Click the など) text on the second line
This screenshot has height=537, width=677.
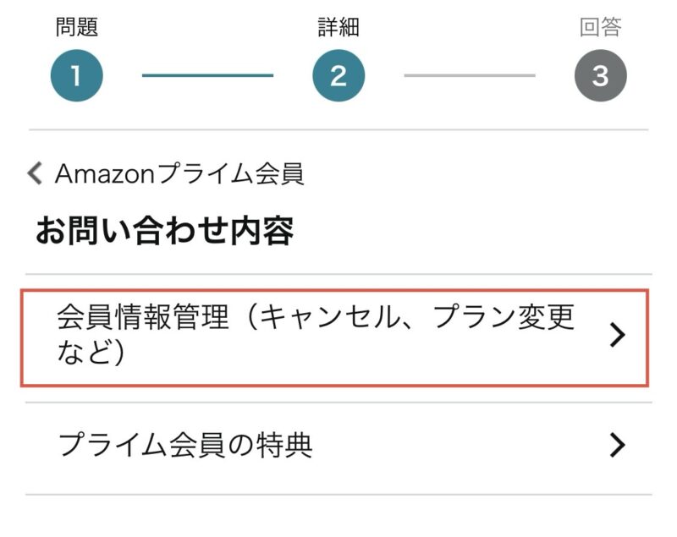coord(91,352)
